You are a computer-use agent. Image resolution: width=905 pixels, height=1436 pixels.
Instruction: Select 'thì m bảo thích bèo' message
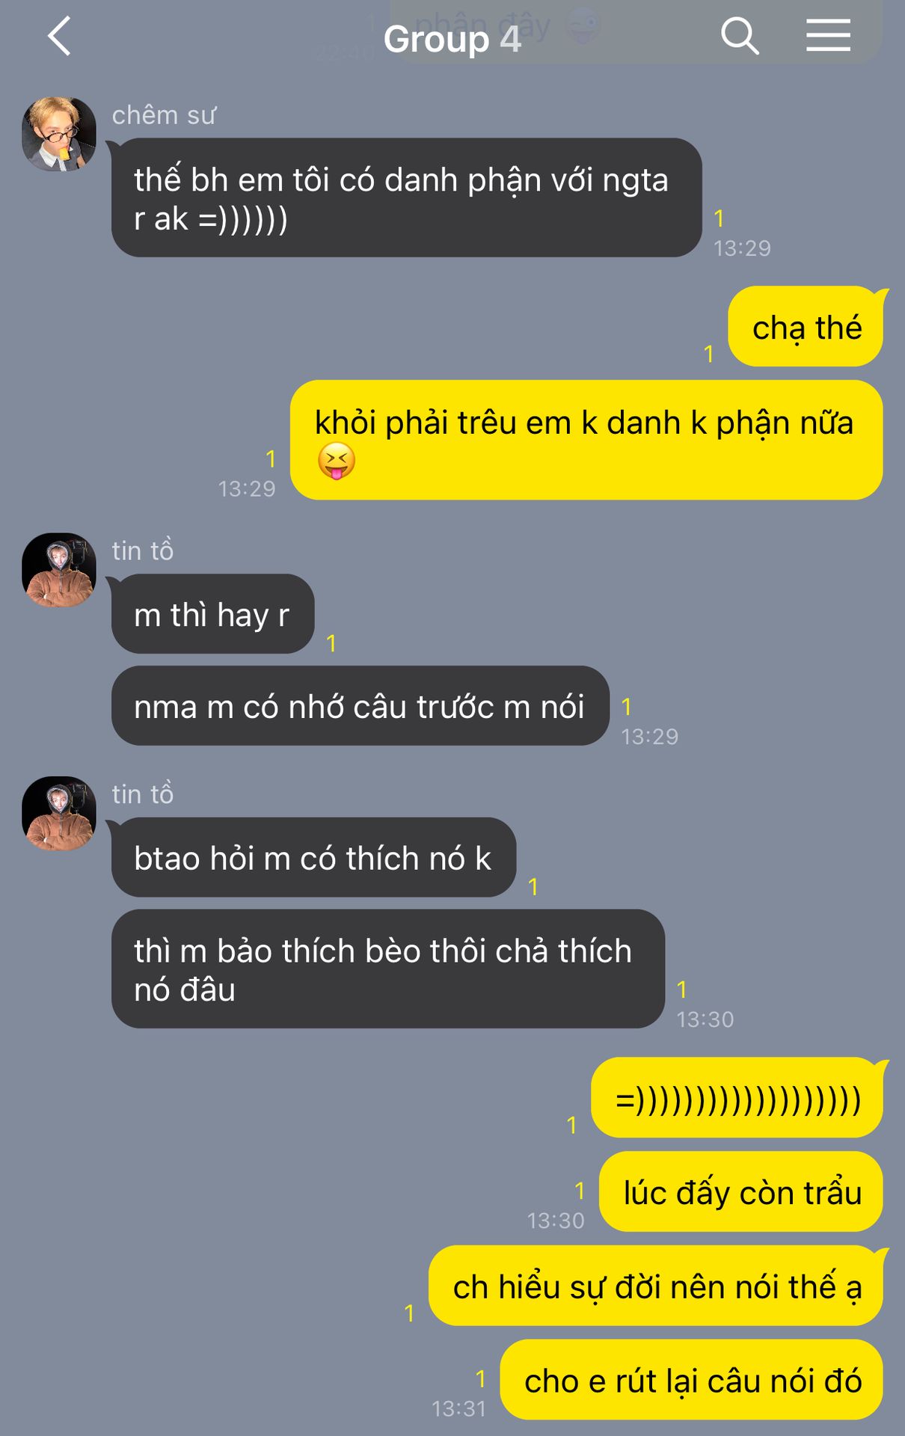click(x=387, y=969)
